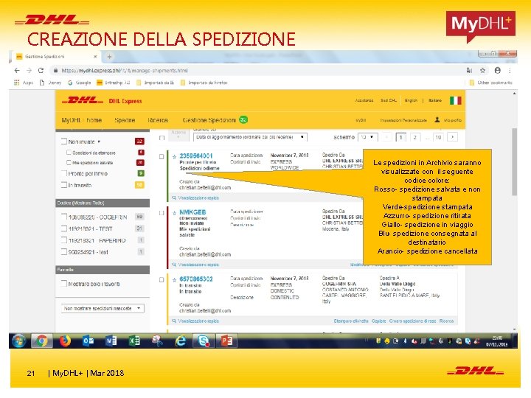Open shipment number 6570865302 link
The width and height of the screenshot is (531, 398).
pos(196,279)
